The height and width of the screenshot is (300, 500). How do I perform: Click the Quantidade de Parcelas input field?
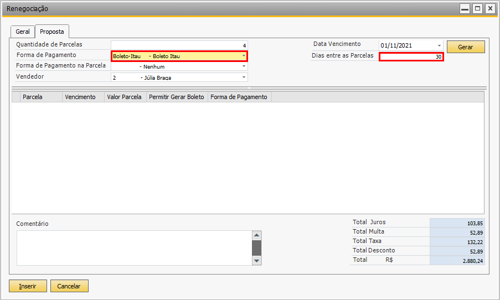179,45
